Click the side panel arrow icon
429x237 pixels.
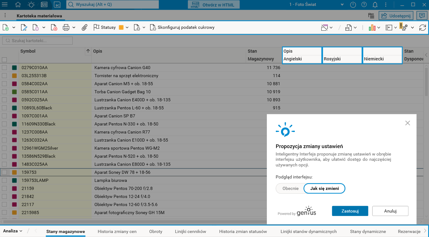[389, 28]
